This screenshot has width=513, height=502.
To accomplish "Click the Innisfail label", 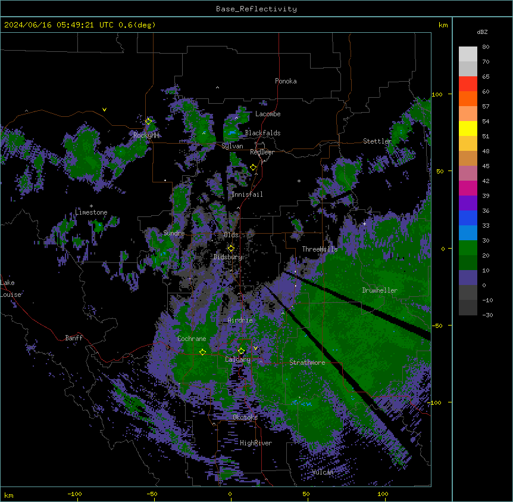I will tap(247, 194).
